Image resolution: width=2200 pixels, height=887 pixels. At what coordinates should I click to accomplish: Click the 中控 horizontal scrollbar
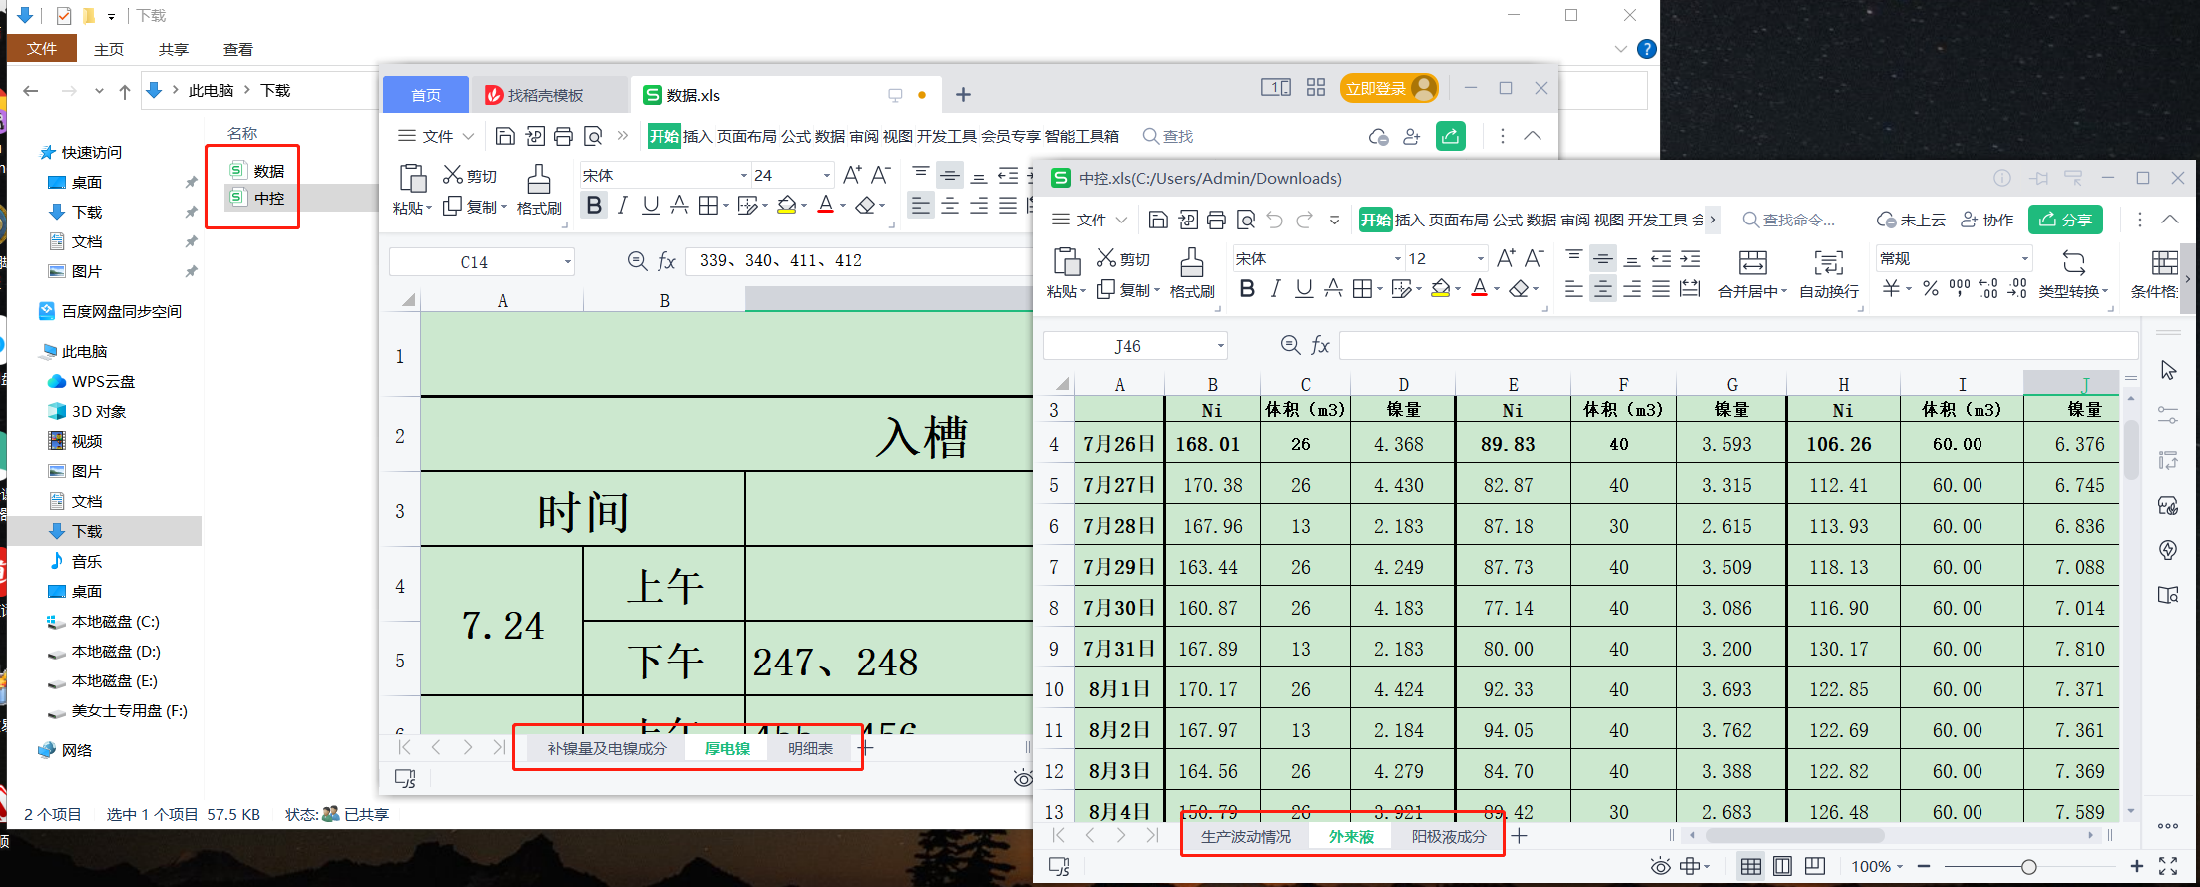point(1796,835)
